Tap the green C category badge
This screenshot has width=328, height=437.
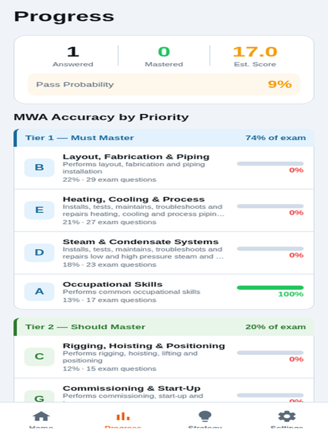pyautogui.click(x=39, y=357)
